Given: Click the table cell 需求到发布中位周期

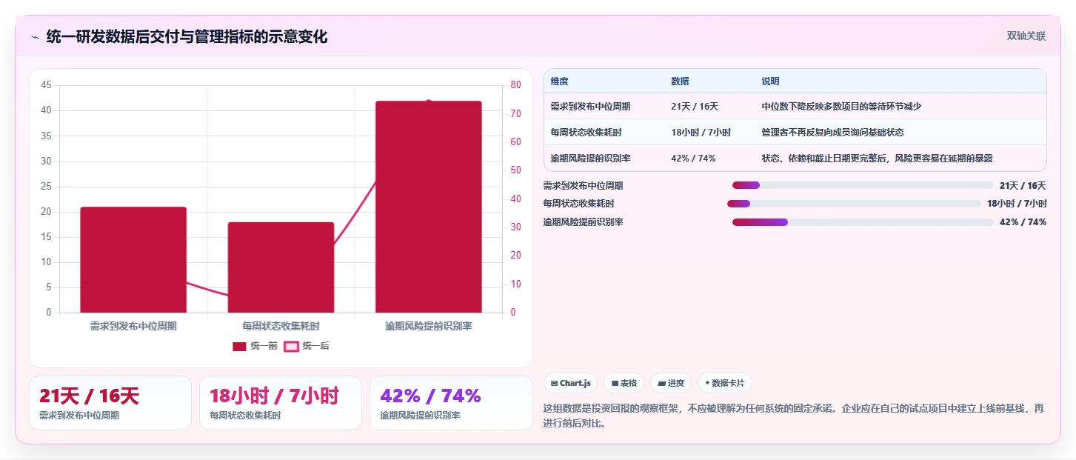Looking at the screenshot, I should pyautogui.click(x=590, y=107).
